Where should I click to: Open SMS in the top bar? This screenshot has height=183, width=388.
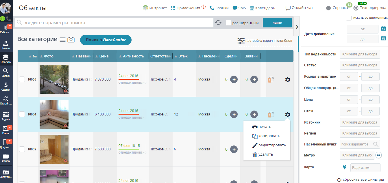click(x=239, y=8)
